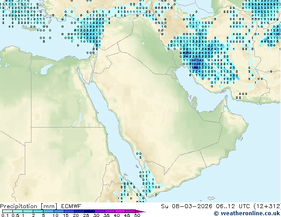
Task: Click the 40–45 mm magenta swatch
Action: point(120,211)
